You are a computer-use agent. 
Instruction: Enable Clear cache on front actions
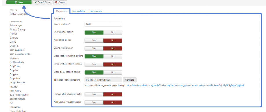(94, 64)
